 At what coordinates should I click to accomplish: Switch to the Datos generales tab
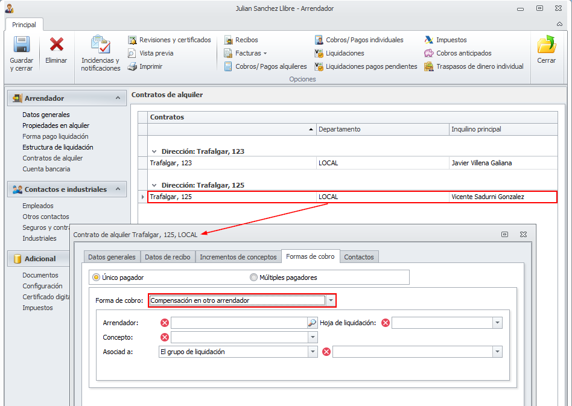point(112,257)
